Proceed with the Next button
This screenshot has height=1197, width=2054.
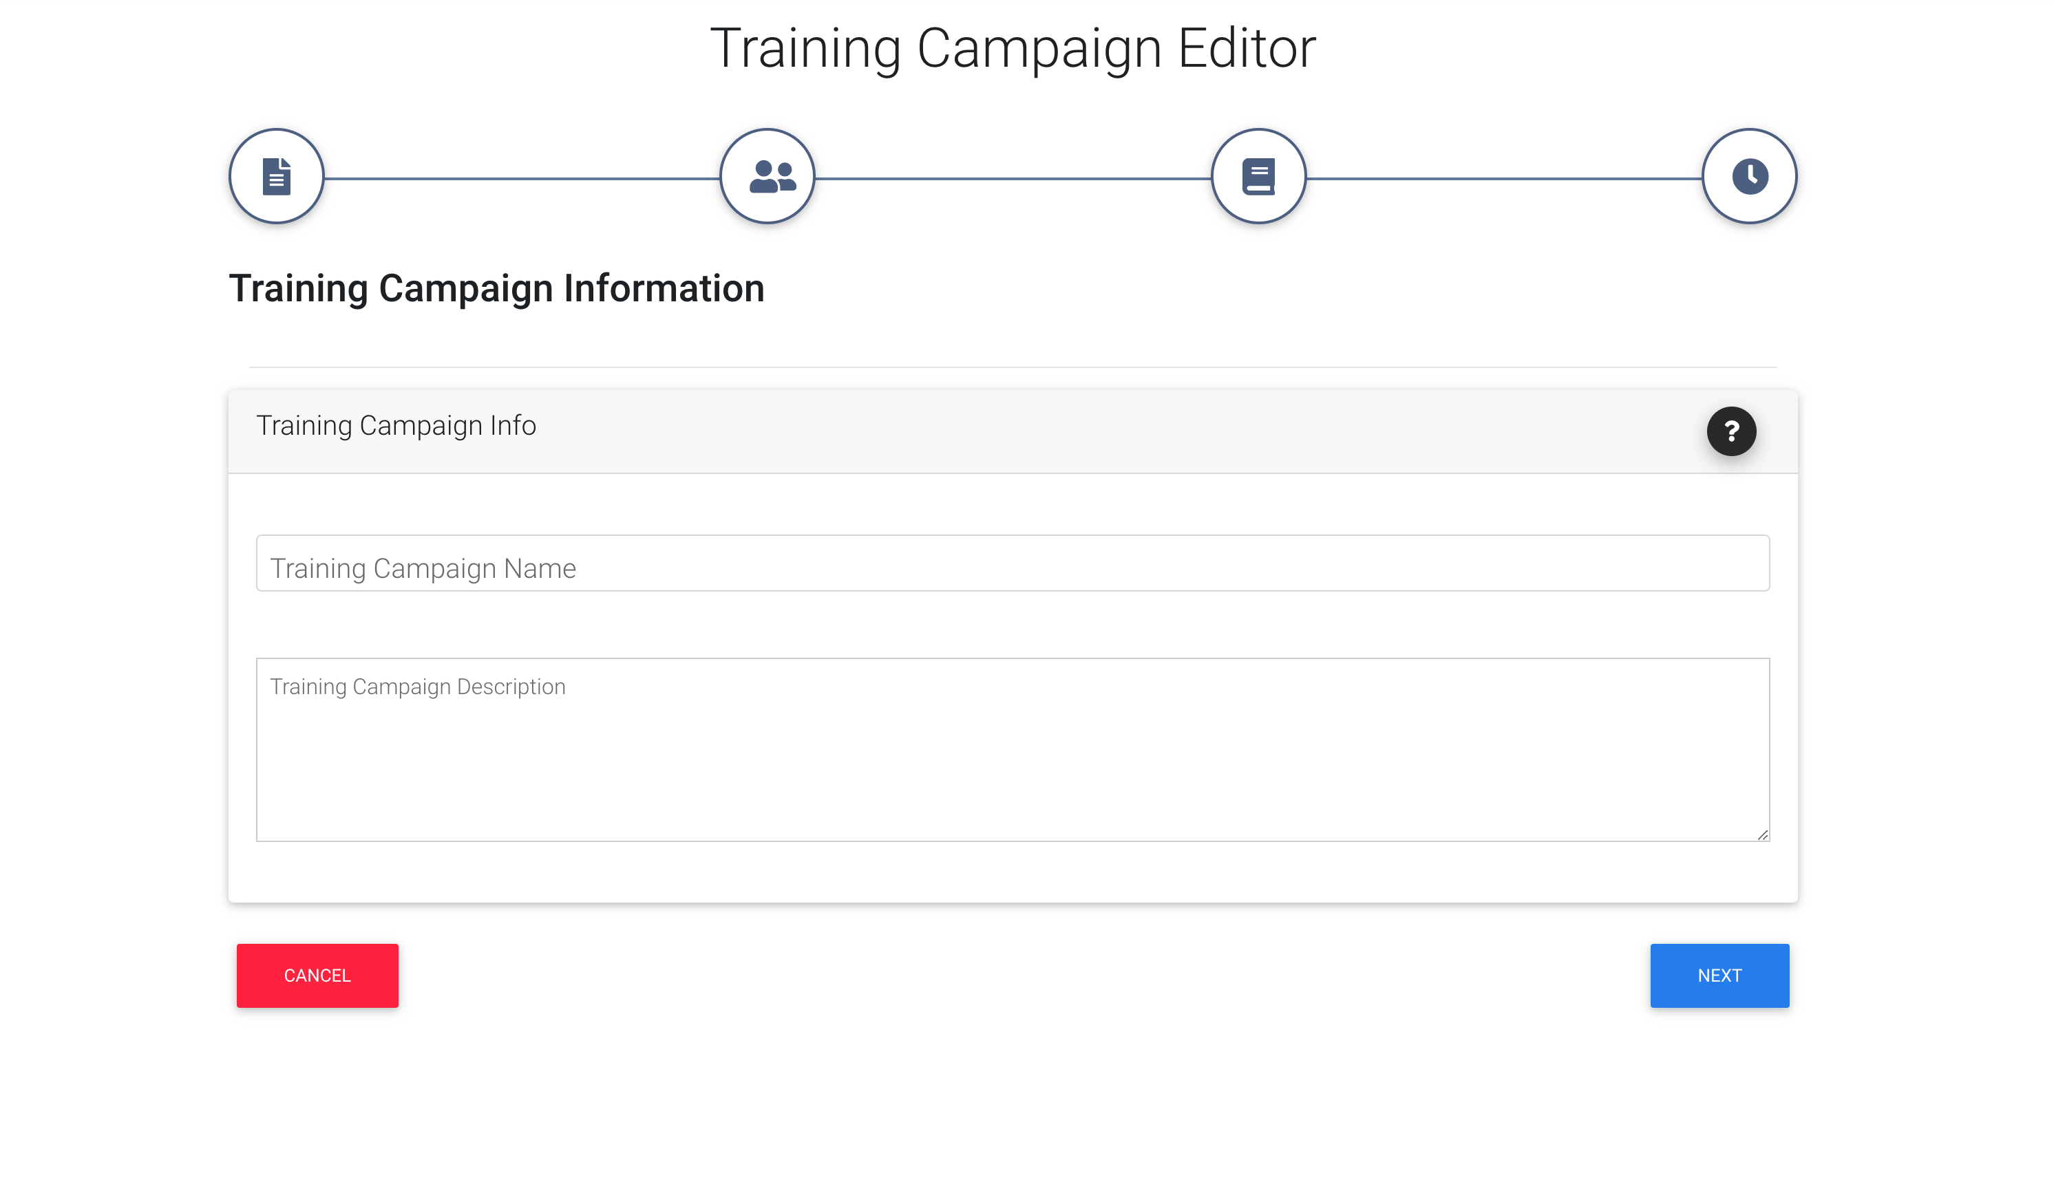(x=1721, y=976)
